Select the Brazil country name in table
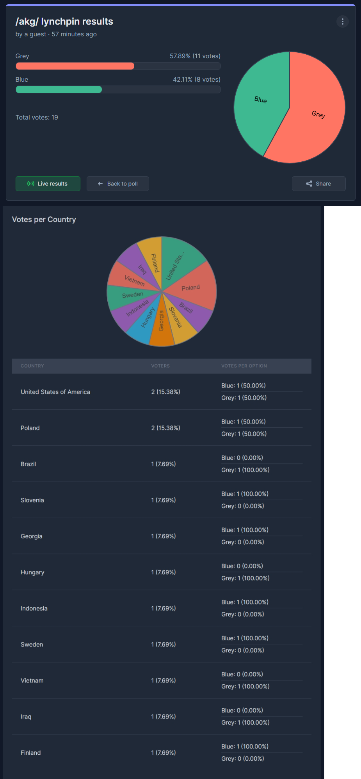This screenshot has height=779, width=361. pos(28,464)
